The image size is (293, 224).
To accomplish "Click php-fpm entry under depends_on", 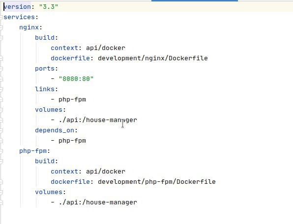I will coord(72,141).
